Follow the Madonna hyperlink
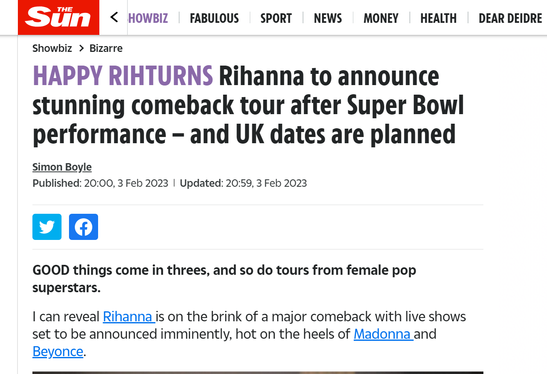547x374 pixels. point(383,334)
